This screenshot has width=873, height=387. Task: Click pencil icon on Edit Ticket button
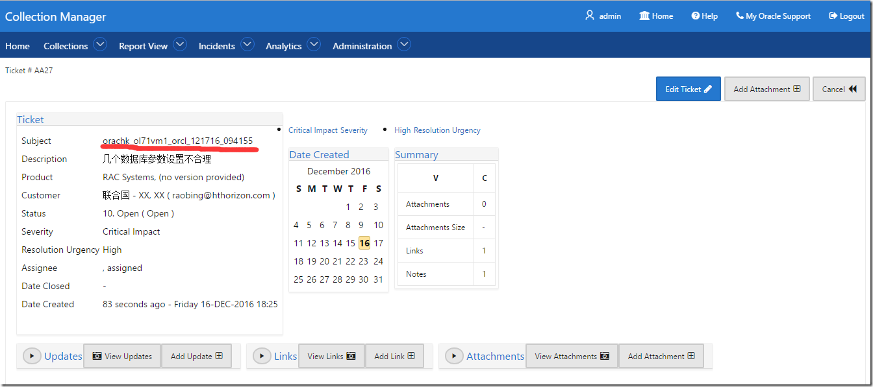708,89
